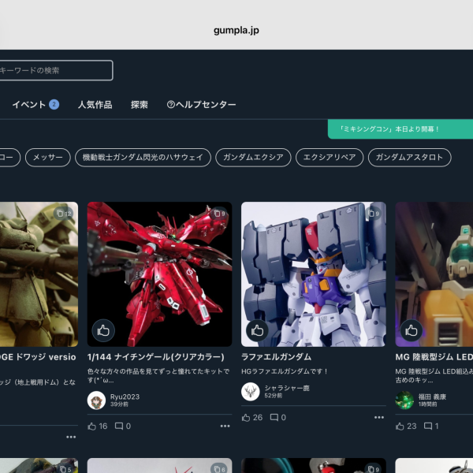Like the ラファエルガンダム photo with overlay thumbs-up
Viewport: 473px width, 473px height.
coord(257,330)
